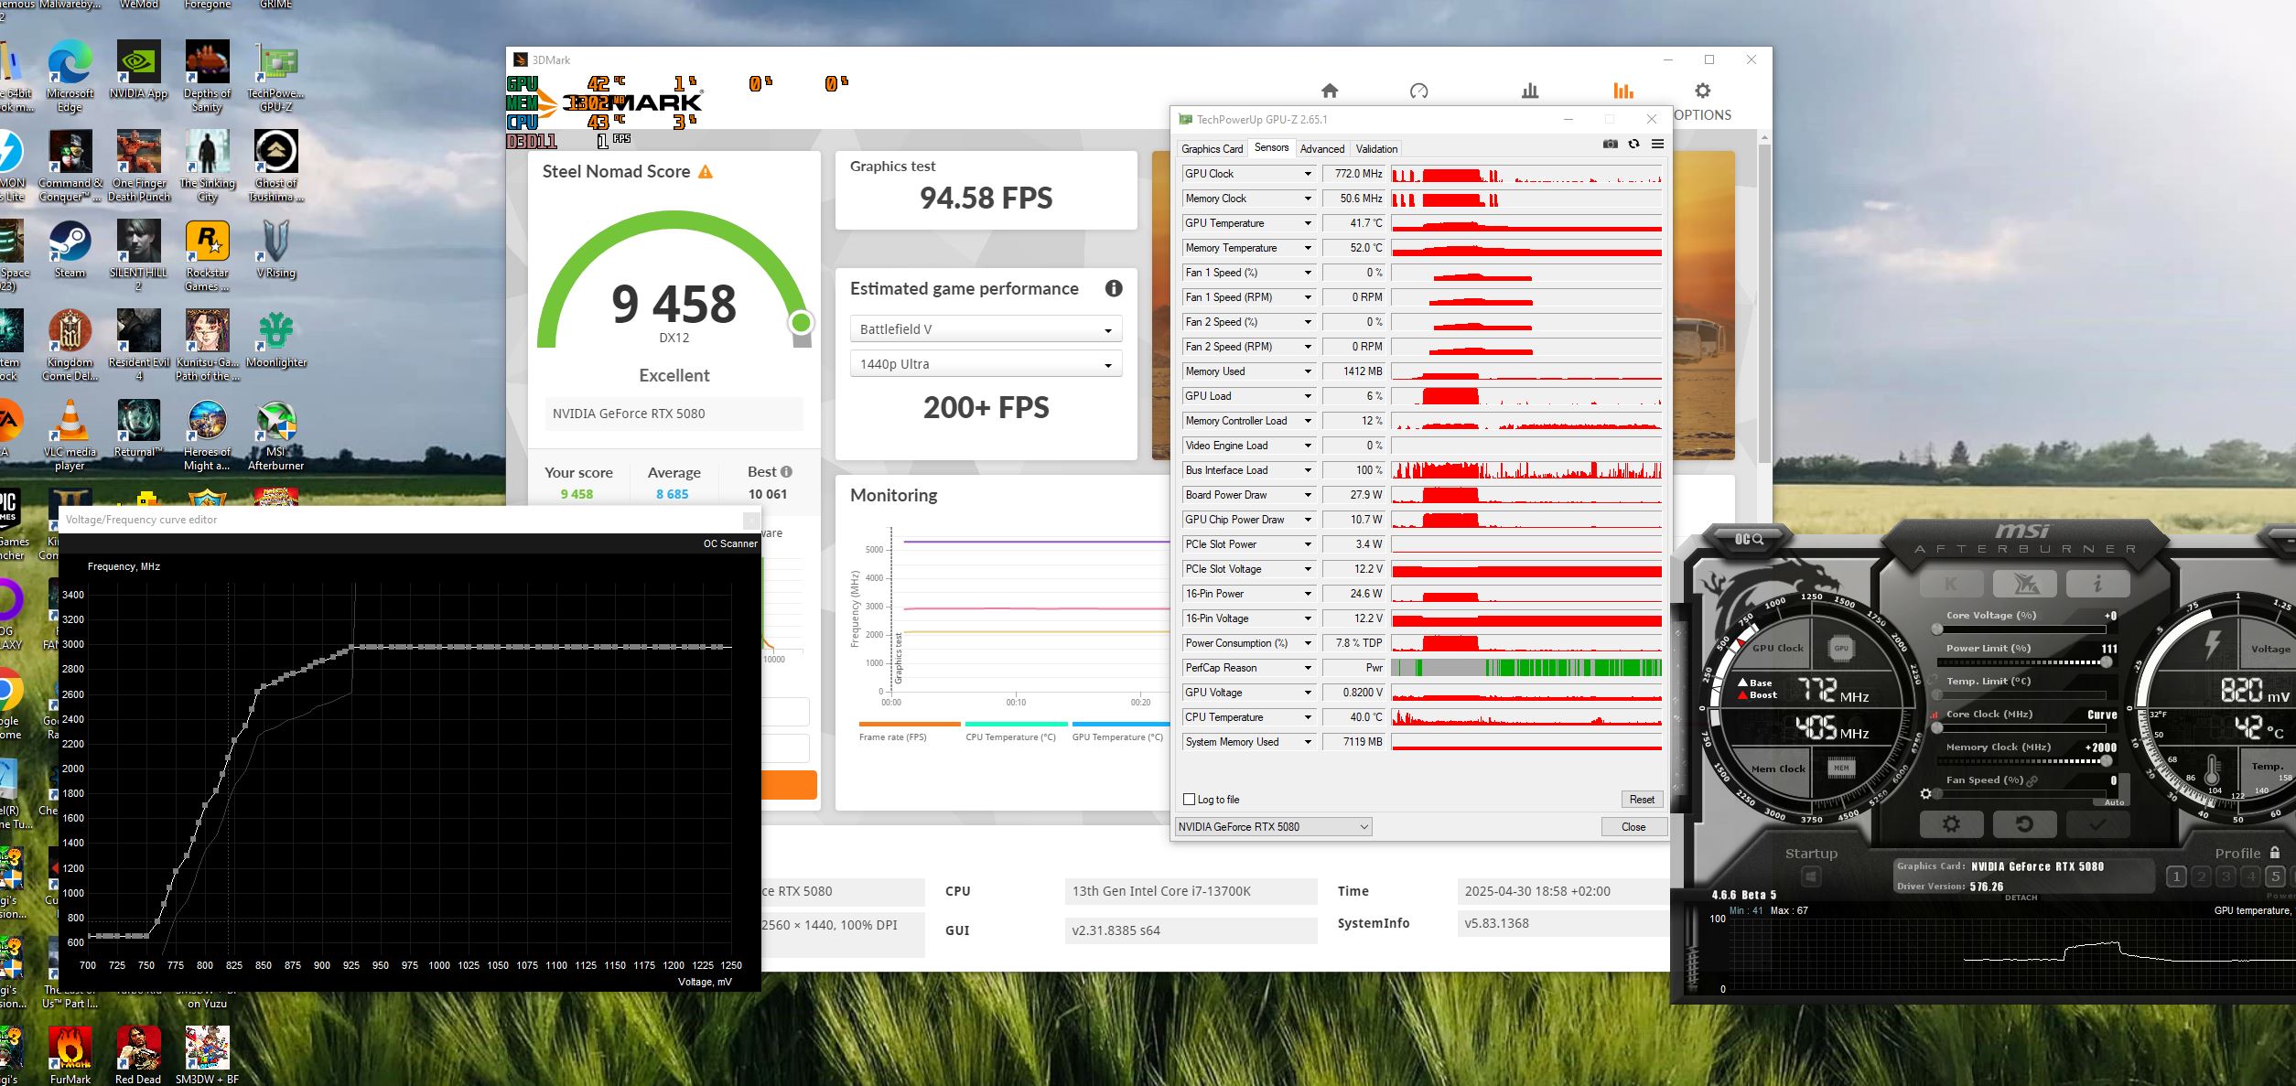Screen dimensions: 2296x1086
Task: Open 3DMark benchmarks gauge icon
Action: [1418, 91]
